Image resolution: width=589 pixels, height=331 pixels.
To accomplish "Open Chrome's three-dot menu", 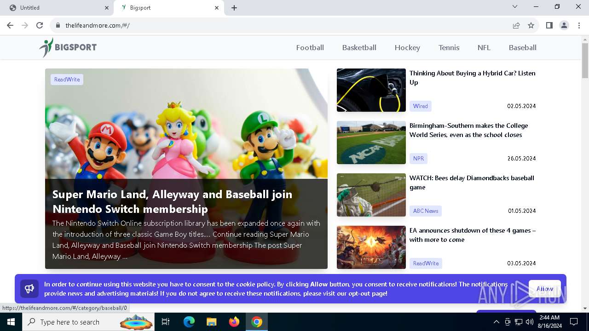I will [579, 25].
